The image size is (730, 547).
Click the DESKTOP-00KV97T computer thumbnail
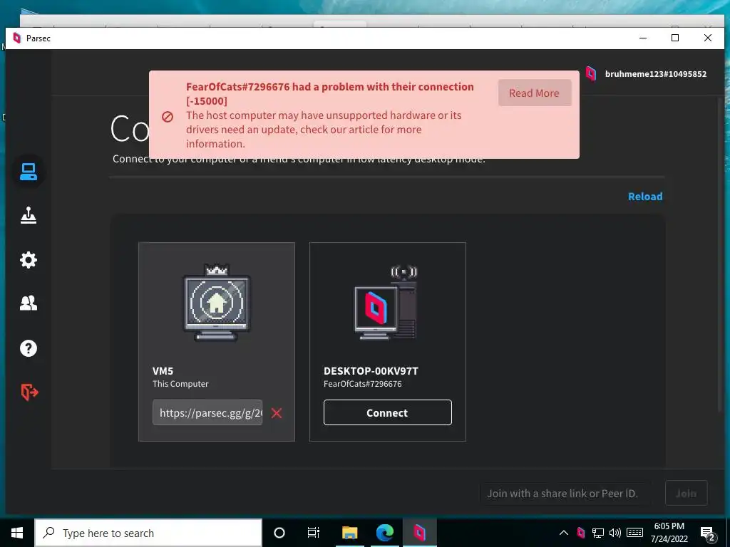click(x=386, y=302)
